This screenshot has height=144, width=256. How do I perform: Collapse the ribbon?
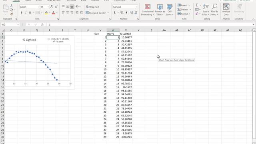pyautogui.click(x=253, y=19)
